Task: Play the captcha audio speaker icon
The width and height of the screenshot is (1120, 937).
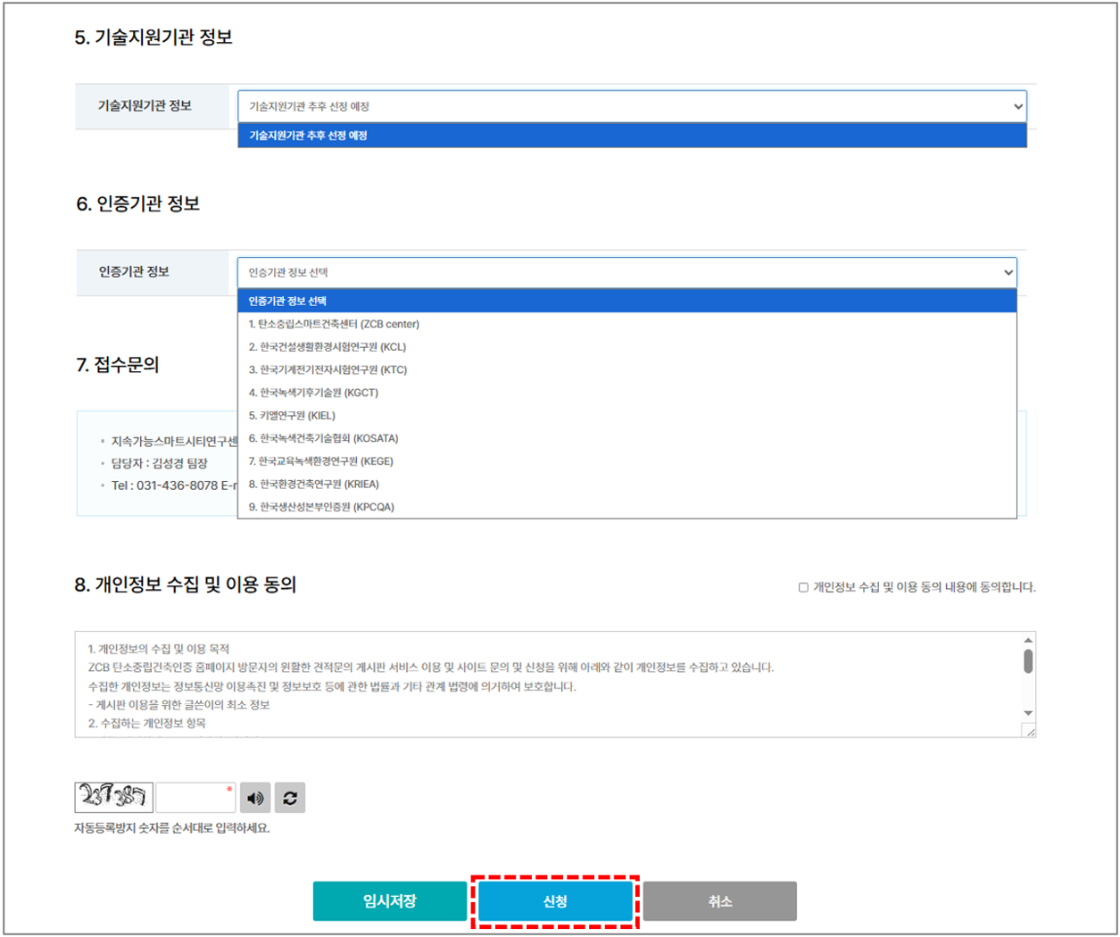Action: click(x=255, y=798)
